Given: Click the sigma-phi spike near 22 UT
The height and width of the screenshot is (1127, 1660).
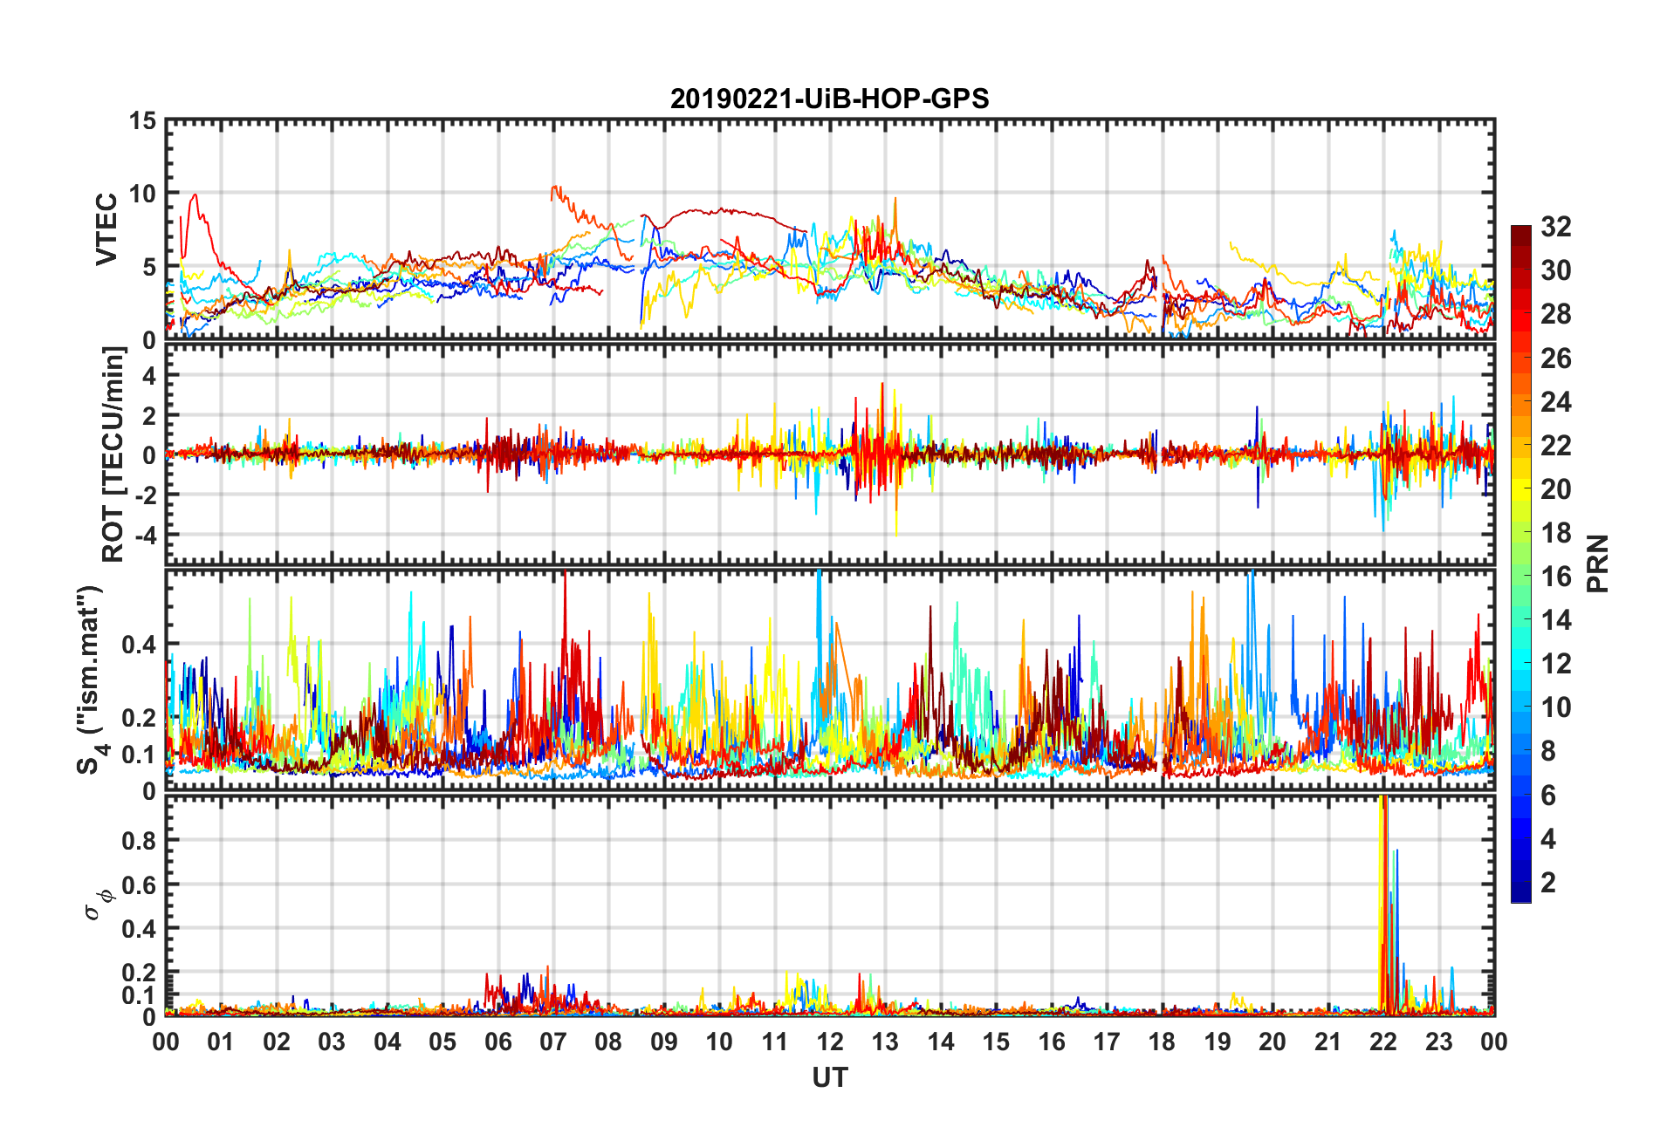Looking at the screenshot, I should (x=1384, y=905).
